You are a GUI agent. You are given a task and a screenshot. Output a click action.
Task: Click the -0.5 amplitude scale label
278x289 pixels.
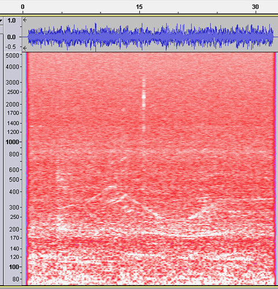[x=11, y=47]
